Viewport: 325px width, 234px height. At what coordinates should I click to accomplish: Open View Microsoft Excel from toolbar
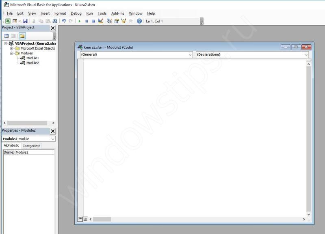click(8, 21)
